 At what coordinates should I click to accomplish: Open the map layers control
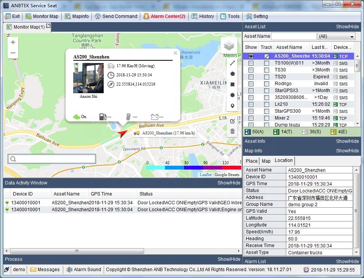click(x=229, y=46)
